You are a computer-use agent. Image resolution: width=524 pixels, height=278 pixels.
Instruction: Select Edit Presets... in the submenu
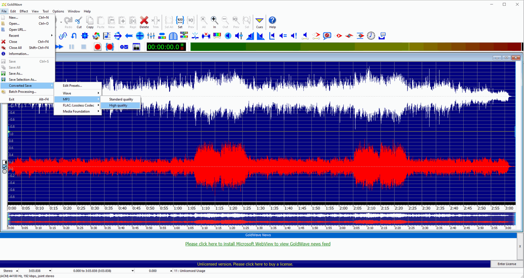[78, 85]
